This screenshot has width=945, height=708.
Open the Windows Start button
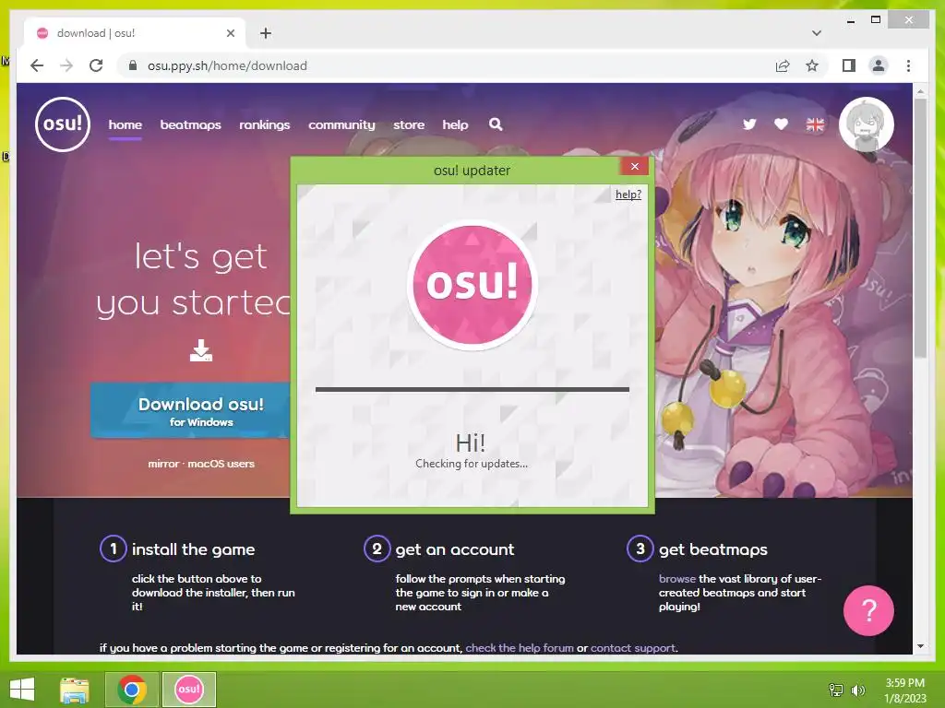tap(22, 690)
